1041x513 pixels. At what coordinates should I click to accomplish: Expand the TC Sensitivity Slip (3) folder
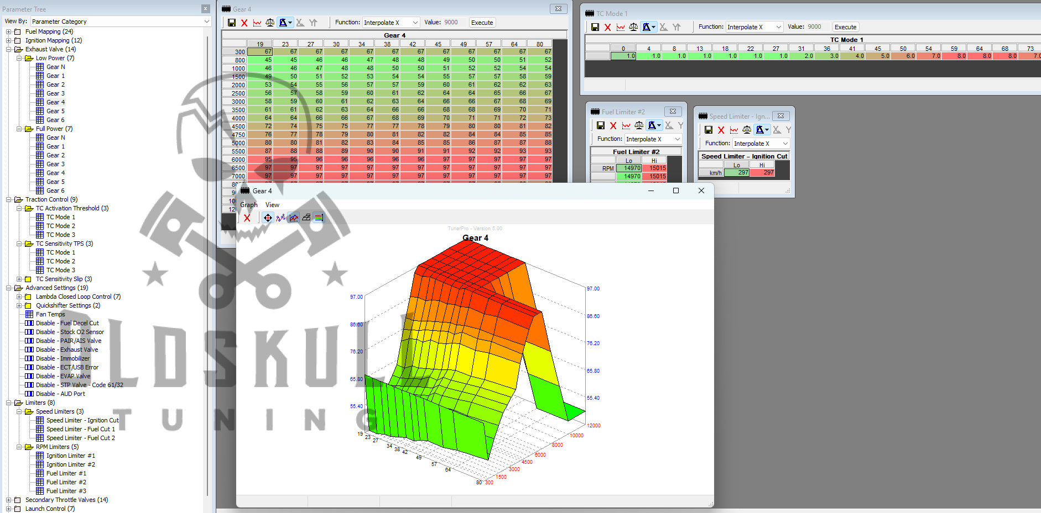[19, 279]
